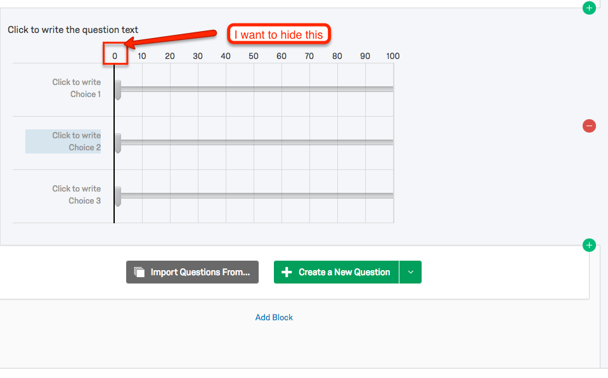Expand the Create a New Question dropdown arrow

(x=410, y=272)
